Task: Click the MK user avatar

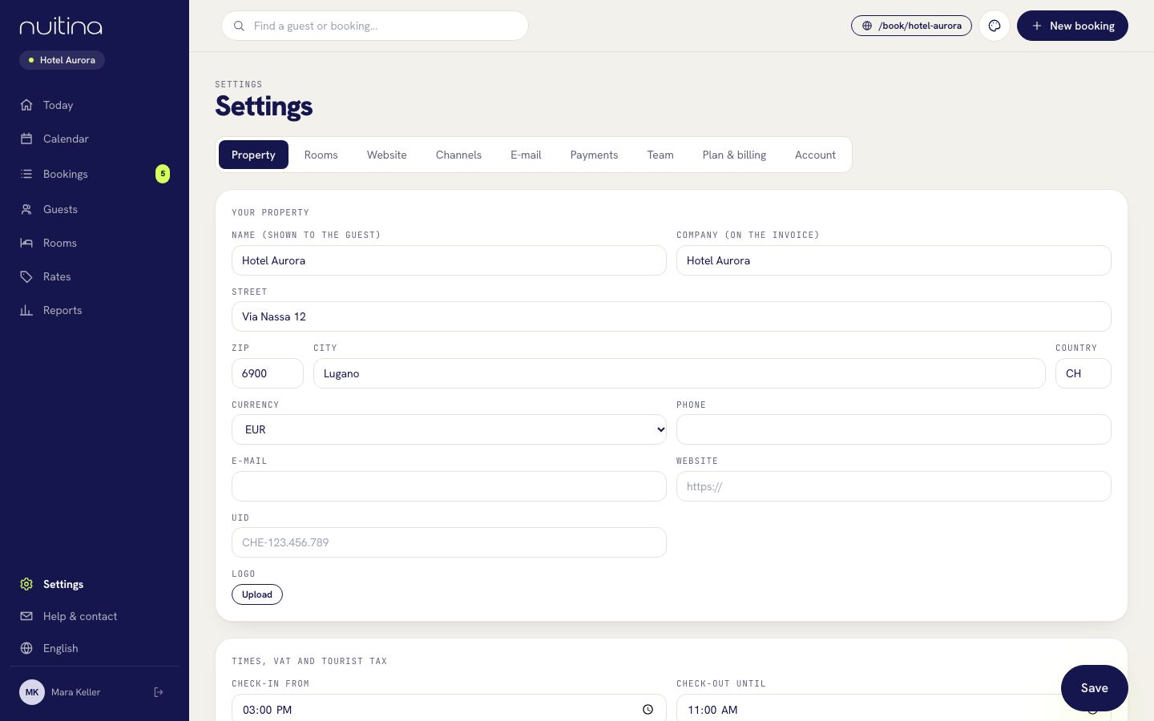Action: (32, 692)
